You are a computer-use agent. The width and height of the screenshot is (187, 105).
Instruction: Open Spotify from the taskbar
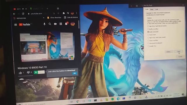coord(112,99)
